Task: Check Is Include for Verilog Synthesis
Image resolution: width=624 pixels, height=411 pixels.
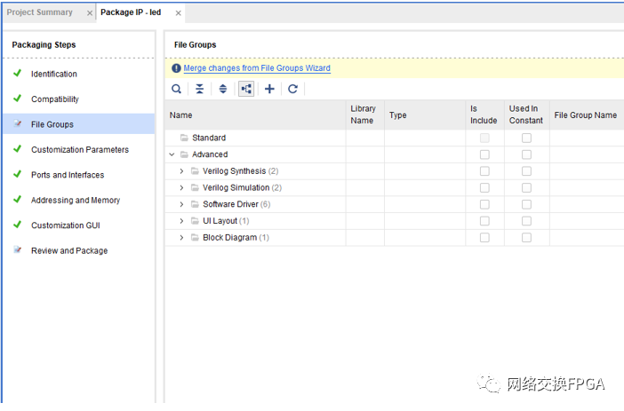Action: [x=484, y=171]
